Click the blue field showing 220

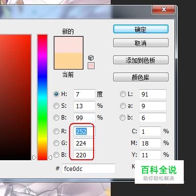coord(84,155)
